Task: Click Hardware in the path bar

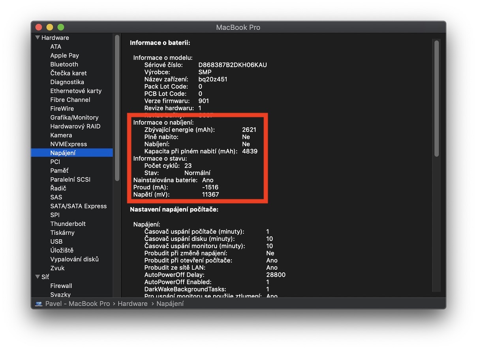Action: click(133, 304)
